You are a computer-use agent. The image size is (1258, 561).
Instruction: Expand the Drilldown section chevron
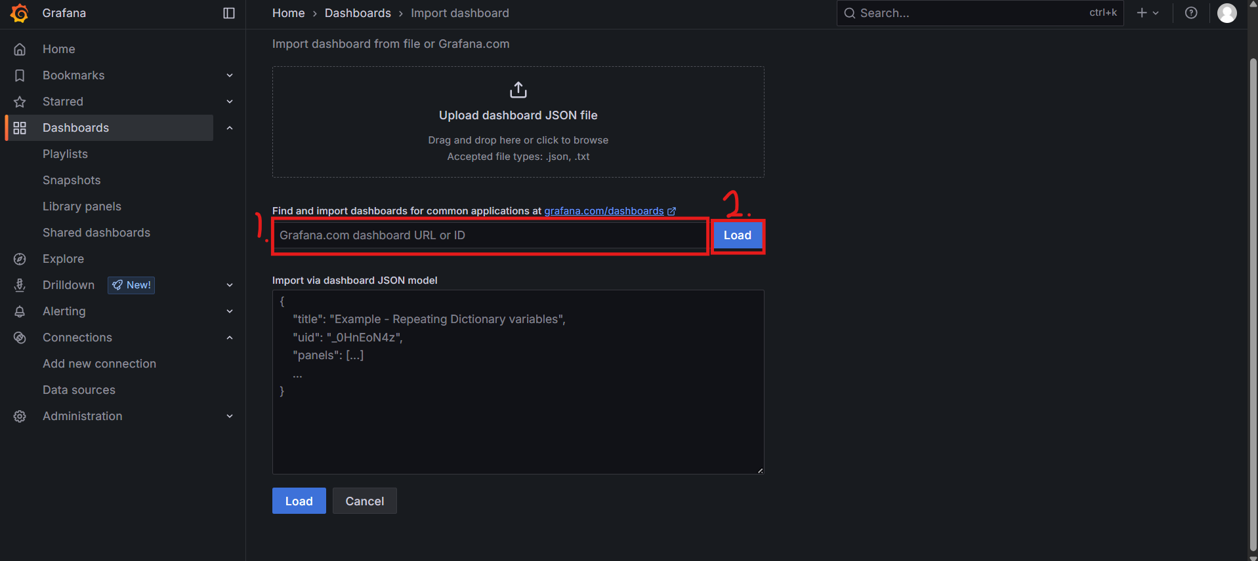pyautogui.click(x=230, y=285)
